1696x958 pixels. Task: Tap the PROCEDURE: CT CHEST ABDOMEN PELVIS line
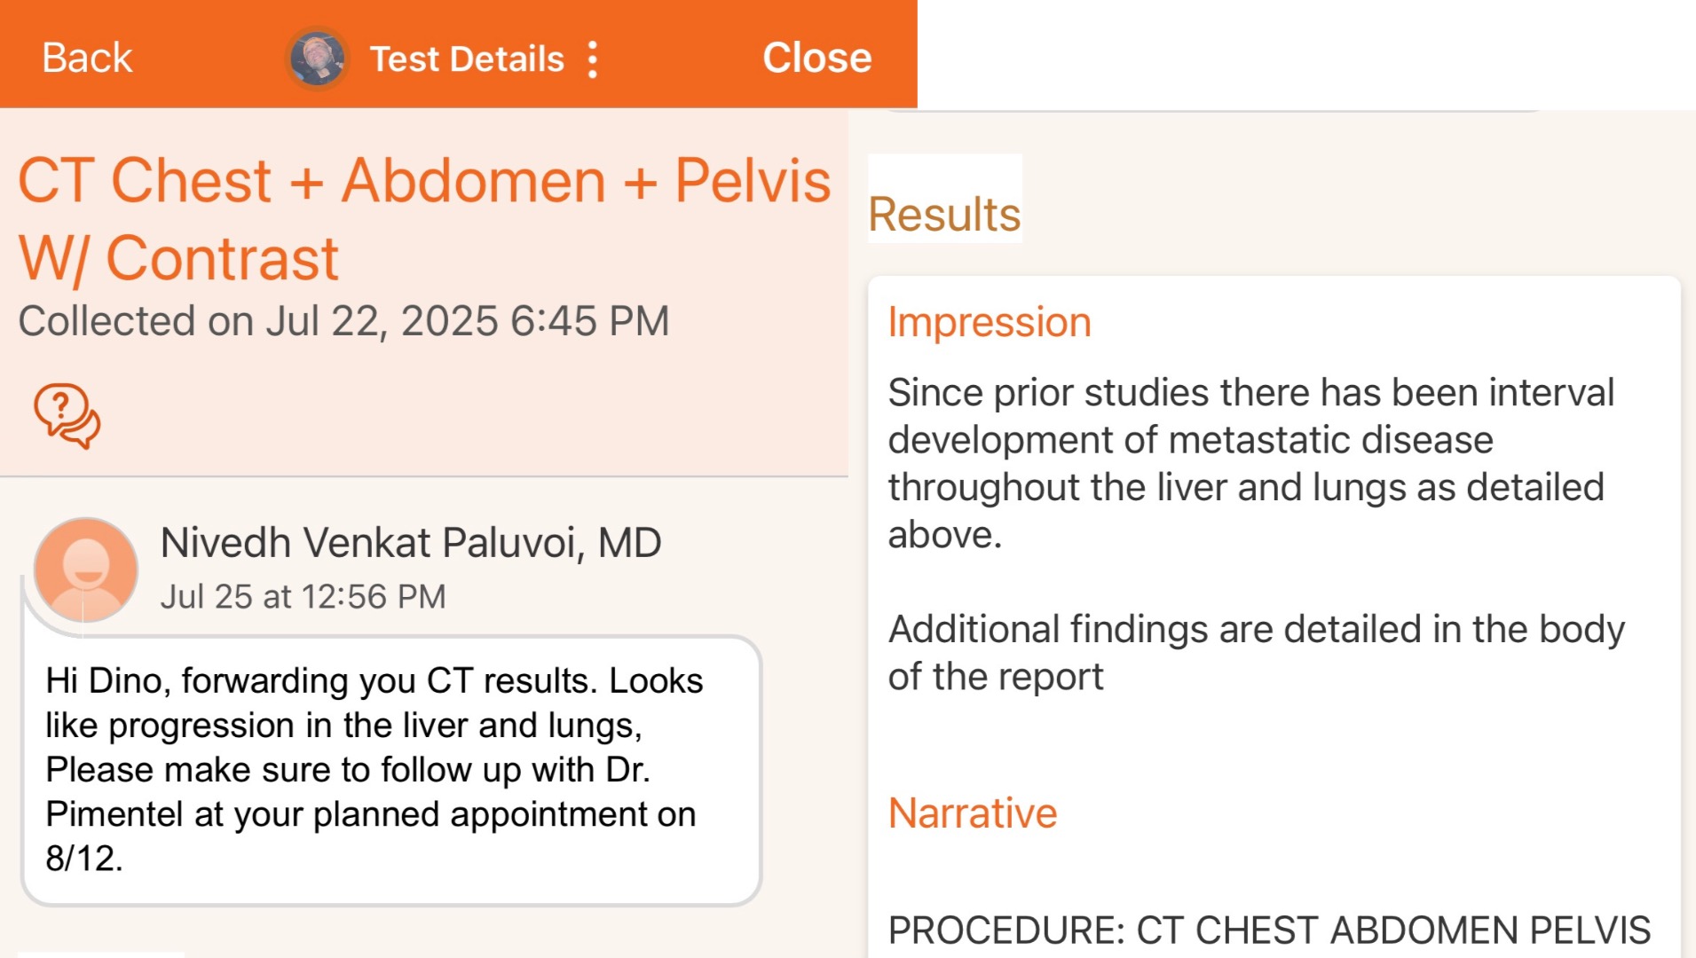pos(1269,931)
